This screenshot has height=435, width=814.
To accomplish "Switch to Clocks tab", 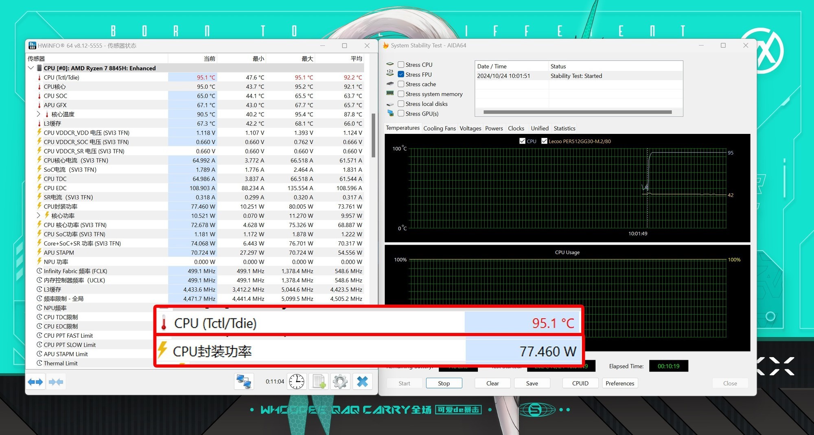I will click(516, 128).
